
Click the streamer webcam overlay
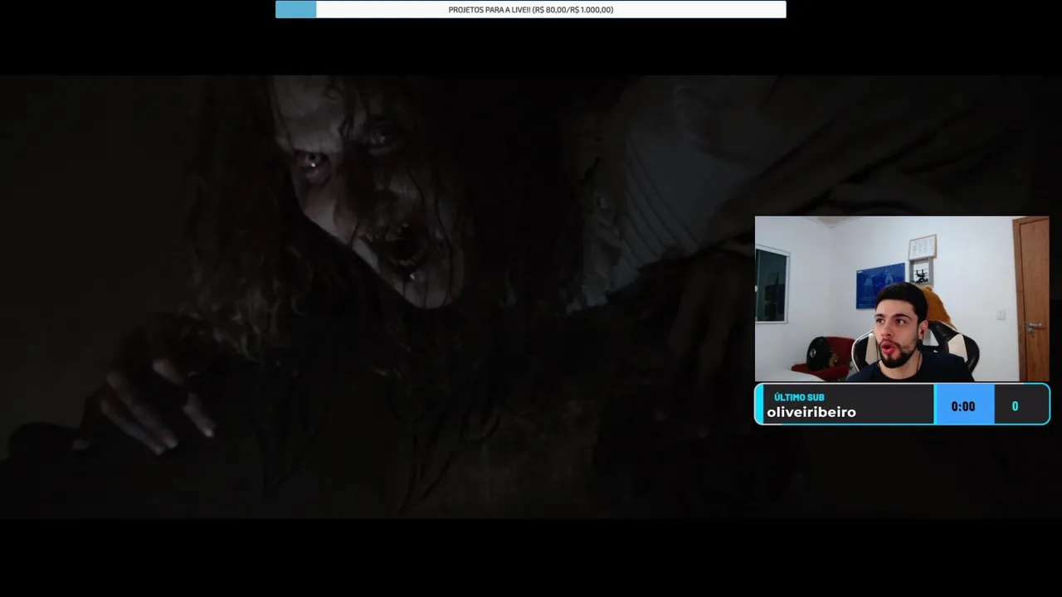click(902, 298)
